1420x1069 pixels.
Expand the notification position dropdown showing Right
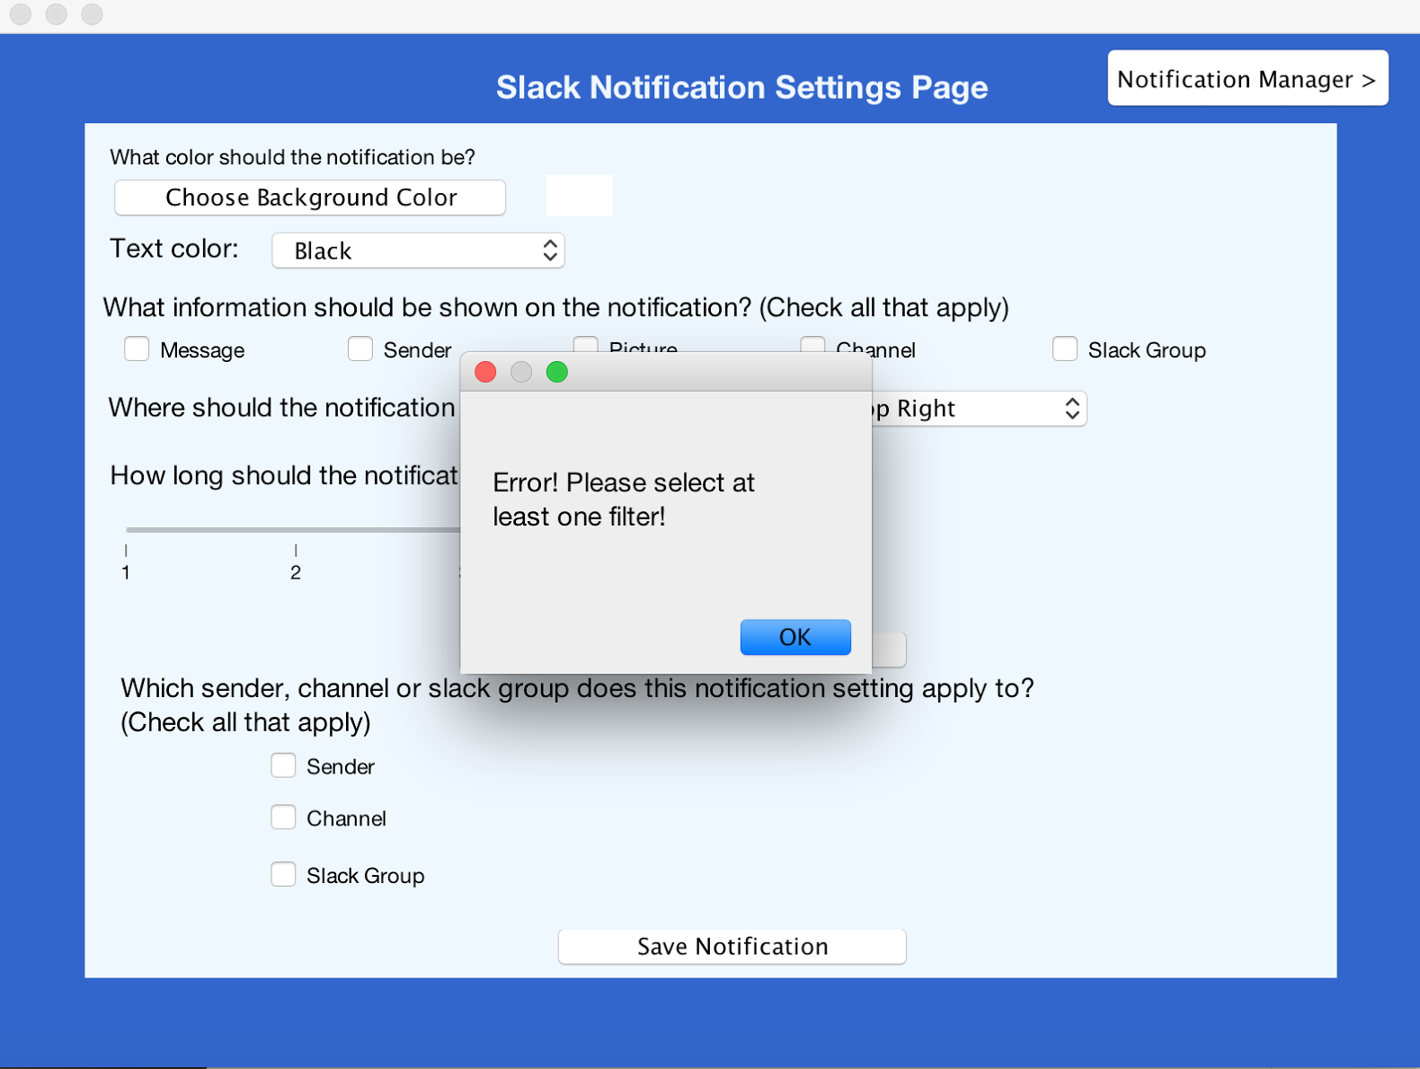pyautogui.click(x=980, y=409)
